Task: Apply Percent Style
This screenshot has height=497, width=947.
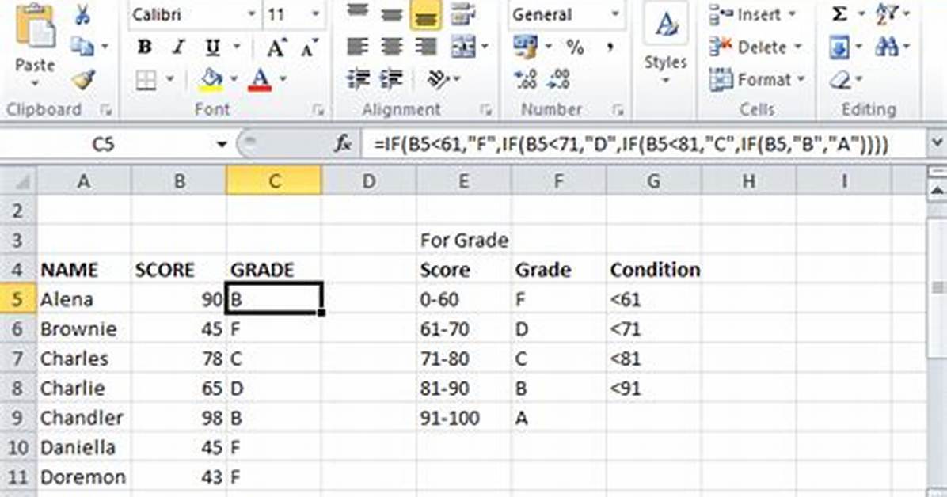Action: (575, 47)
